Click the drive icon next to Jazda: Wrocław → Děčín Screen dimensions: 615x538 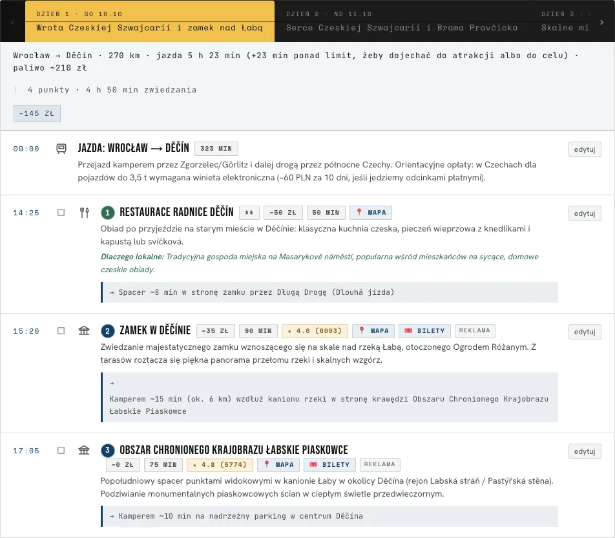pos(61,149)
